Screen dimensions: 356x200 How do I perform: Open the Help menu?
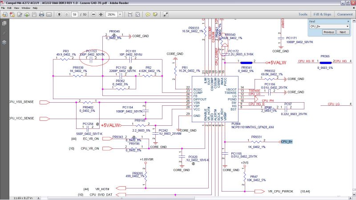(35, 8)
